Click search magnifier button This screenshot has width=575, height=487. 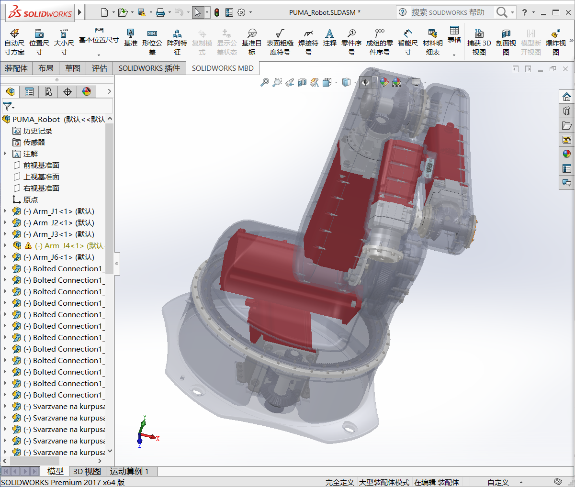(x=501, y=12)
